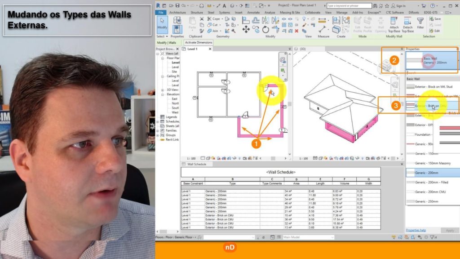Click the Activate Dimensions button
The width and height of the screenshot is (460, 259).
pos(198,42)
